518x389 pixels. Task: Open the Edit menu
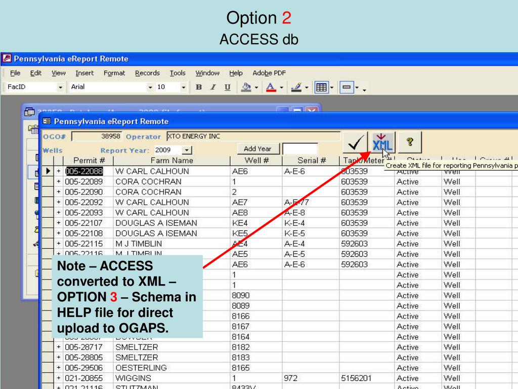pos(36,73)
